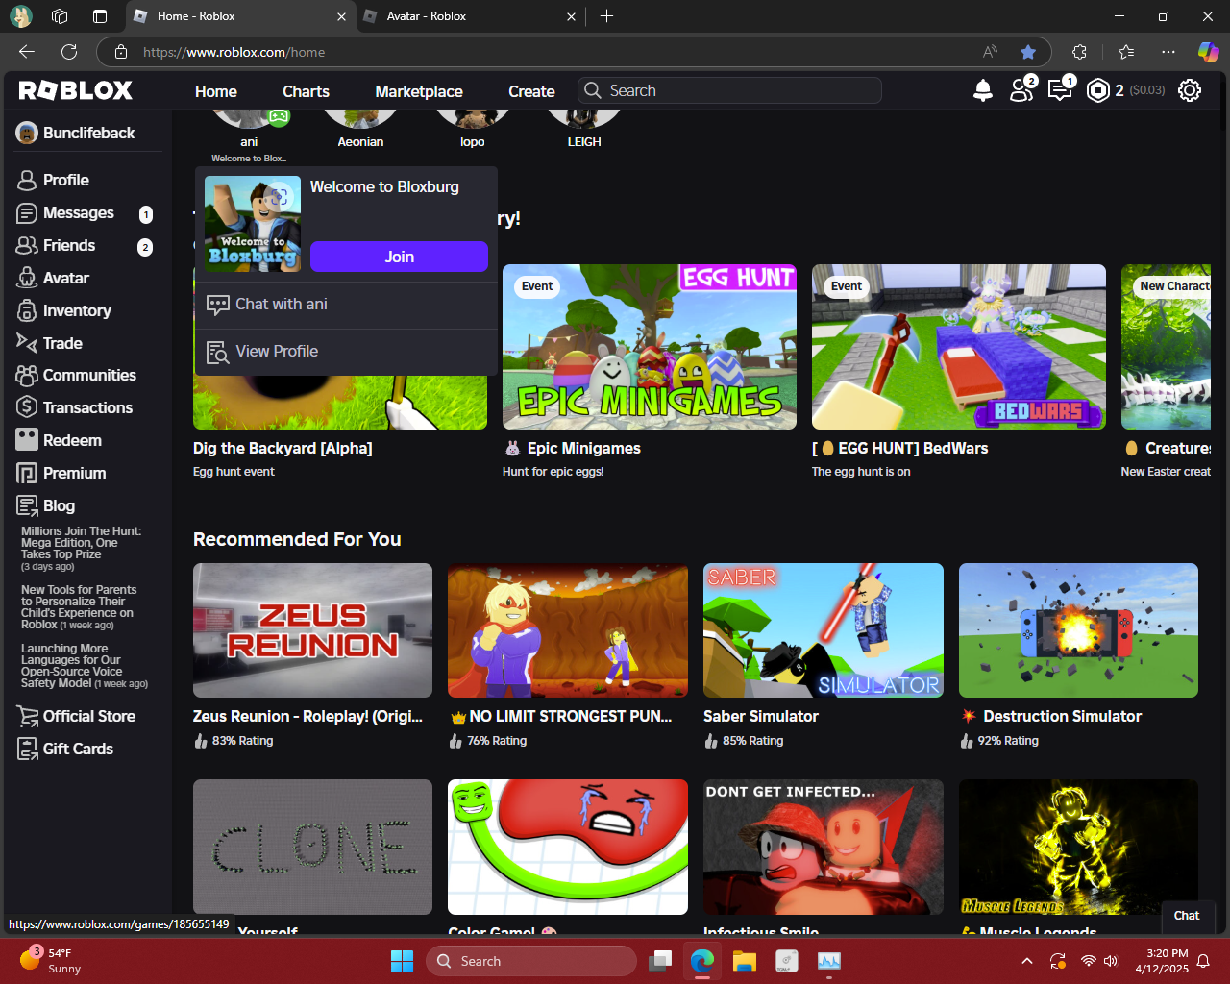
Task: Open the Zeus Reunion game thumbnail
Action: 312,630
